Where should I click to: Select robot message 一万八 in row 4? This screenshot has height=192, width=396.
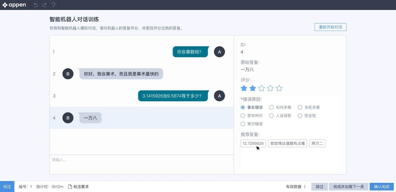(90, 118)
